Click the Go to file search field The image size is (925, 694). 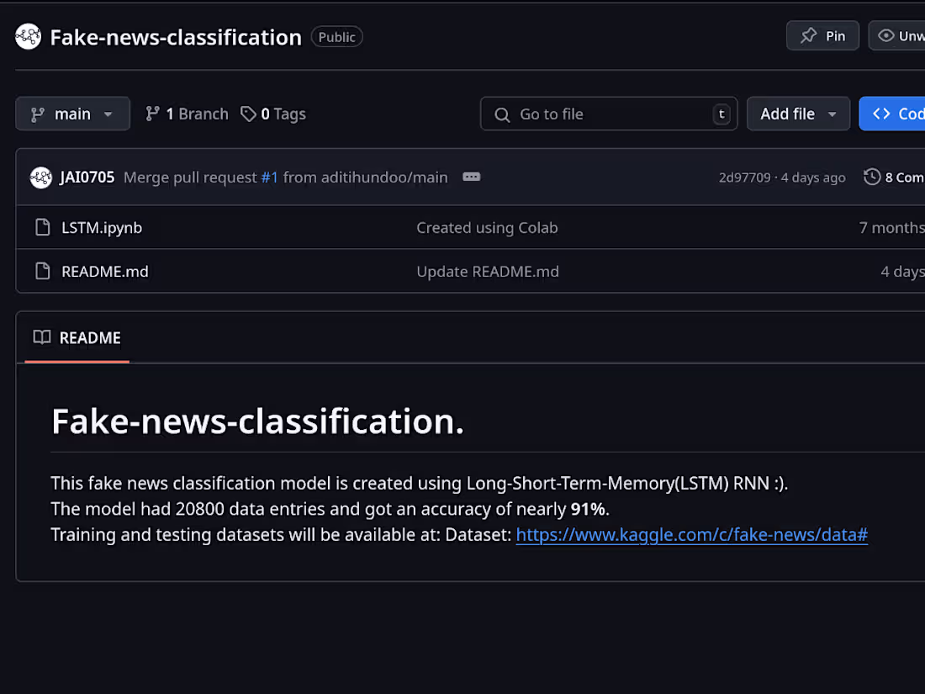point(609,114)
